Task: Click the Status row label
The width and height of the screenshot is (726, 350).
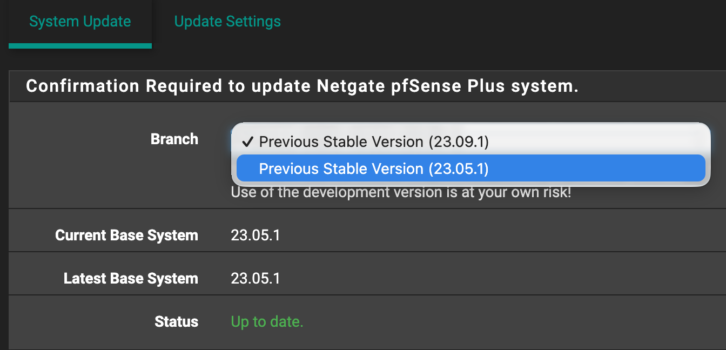Action: click(176, 322)
